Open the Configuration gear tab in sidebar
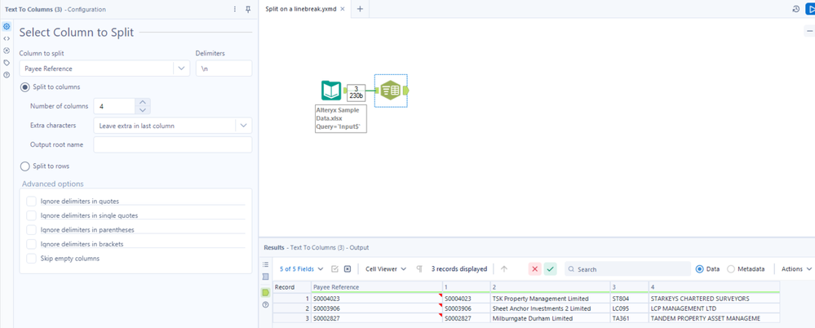 click(7, 26)
